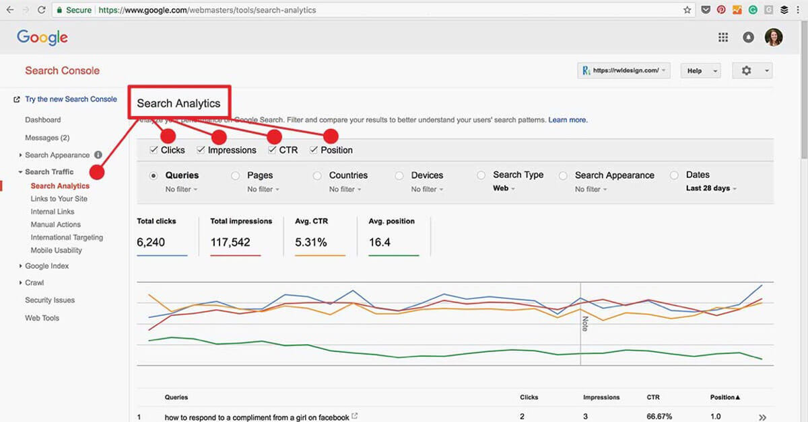Open the No filter dropdown under Devices

pyautogui.click(x=428, y=189)
